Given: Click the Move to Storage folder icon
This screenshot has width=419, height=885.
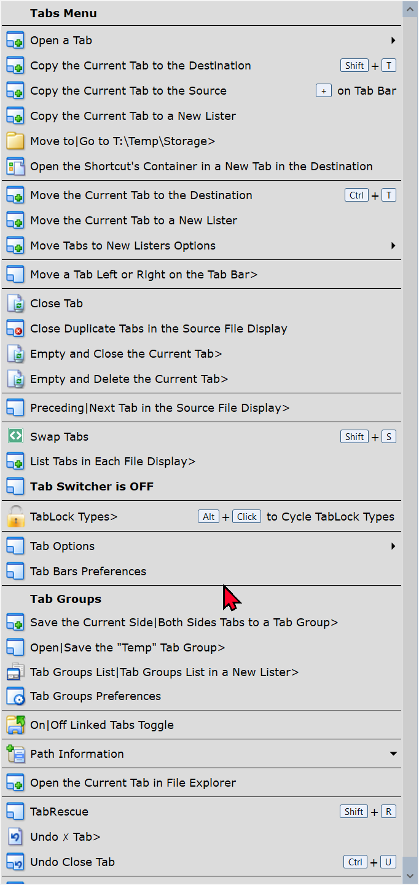Looking at the screenshot, I should (15, 141).
